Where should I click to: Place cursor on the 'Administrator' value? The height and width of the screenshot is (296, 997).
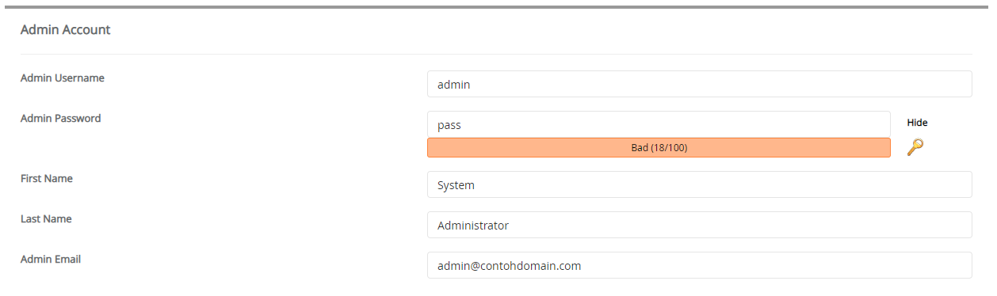(473, 226)
